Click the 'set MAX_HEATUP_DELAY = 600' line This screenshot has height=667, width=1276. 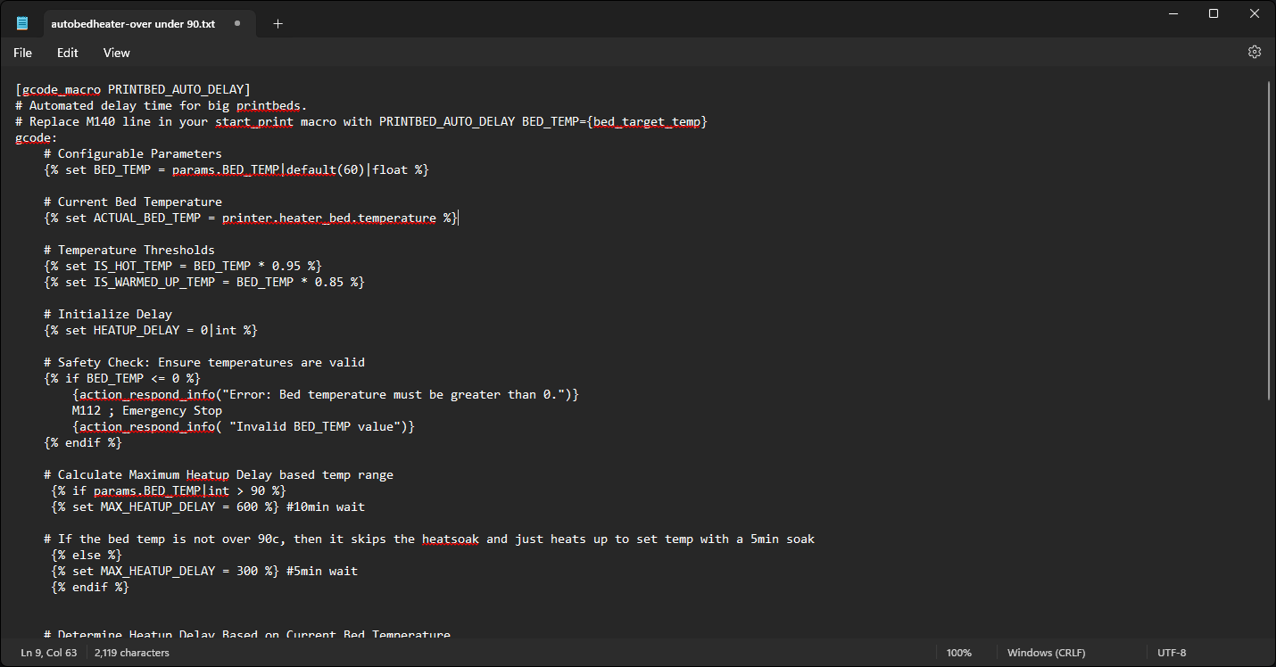click(x=208, y=506)
